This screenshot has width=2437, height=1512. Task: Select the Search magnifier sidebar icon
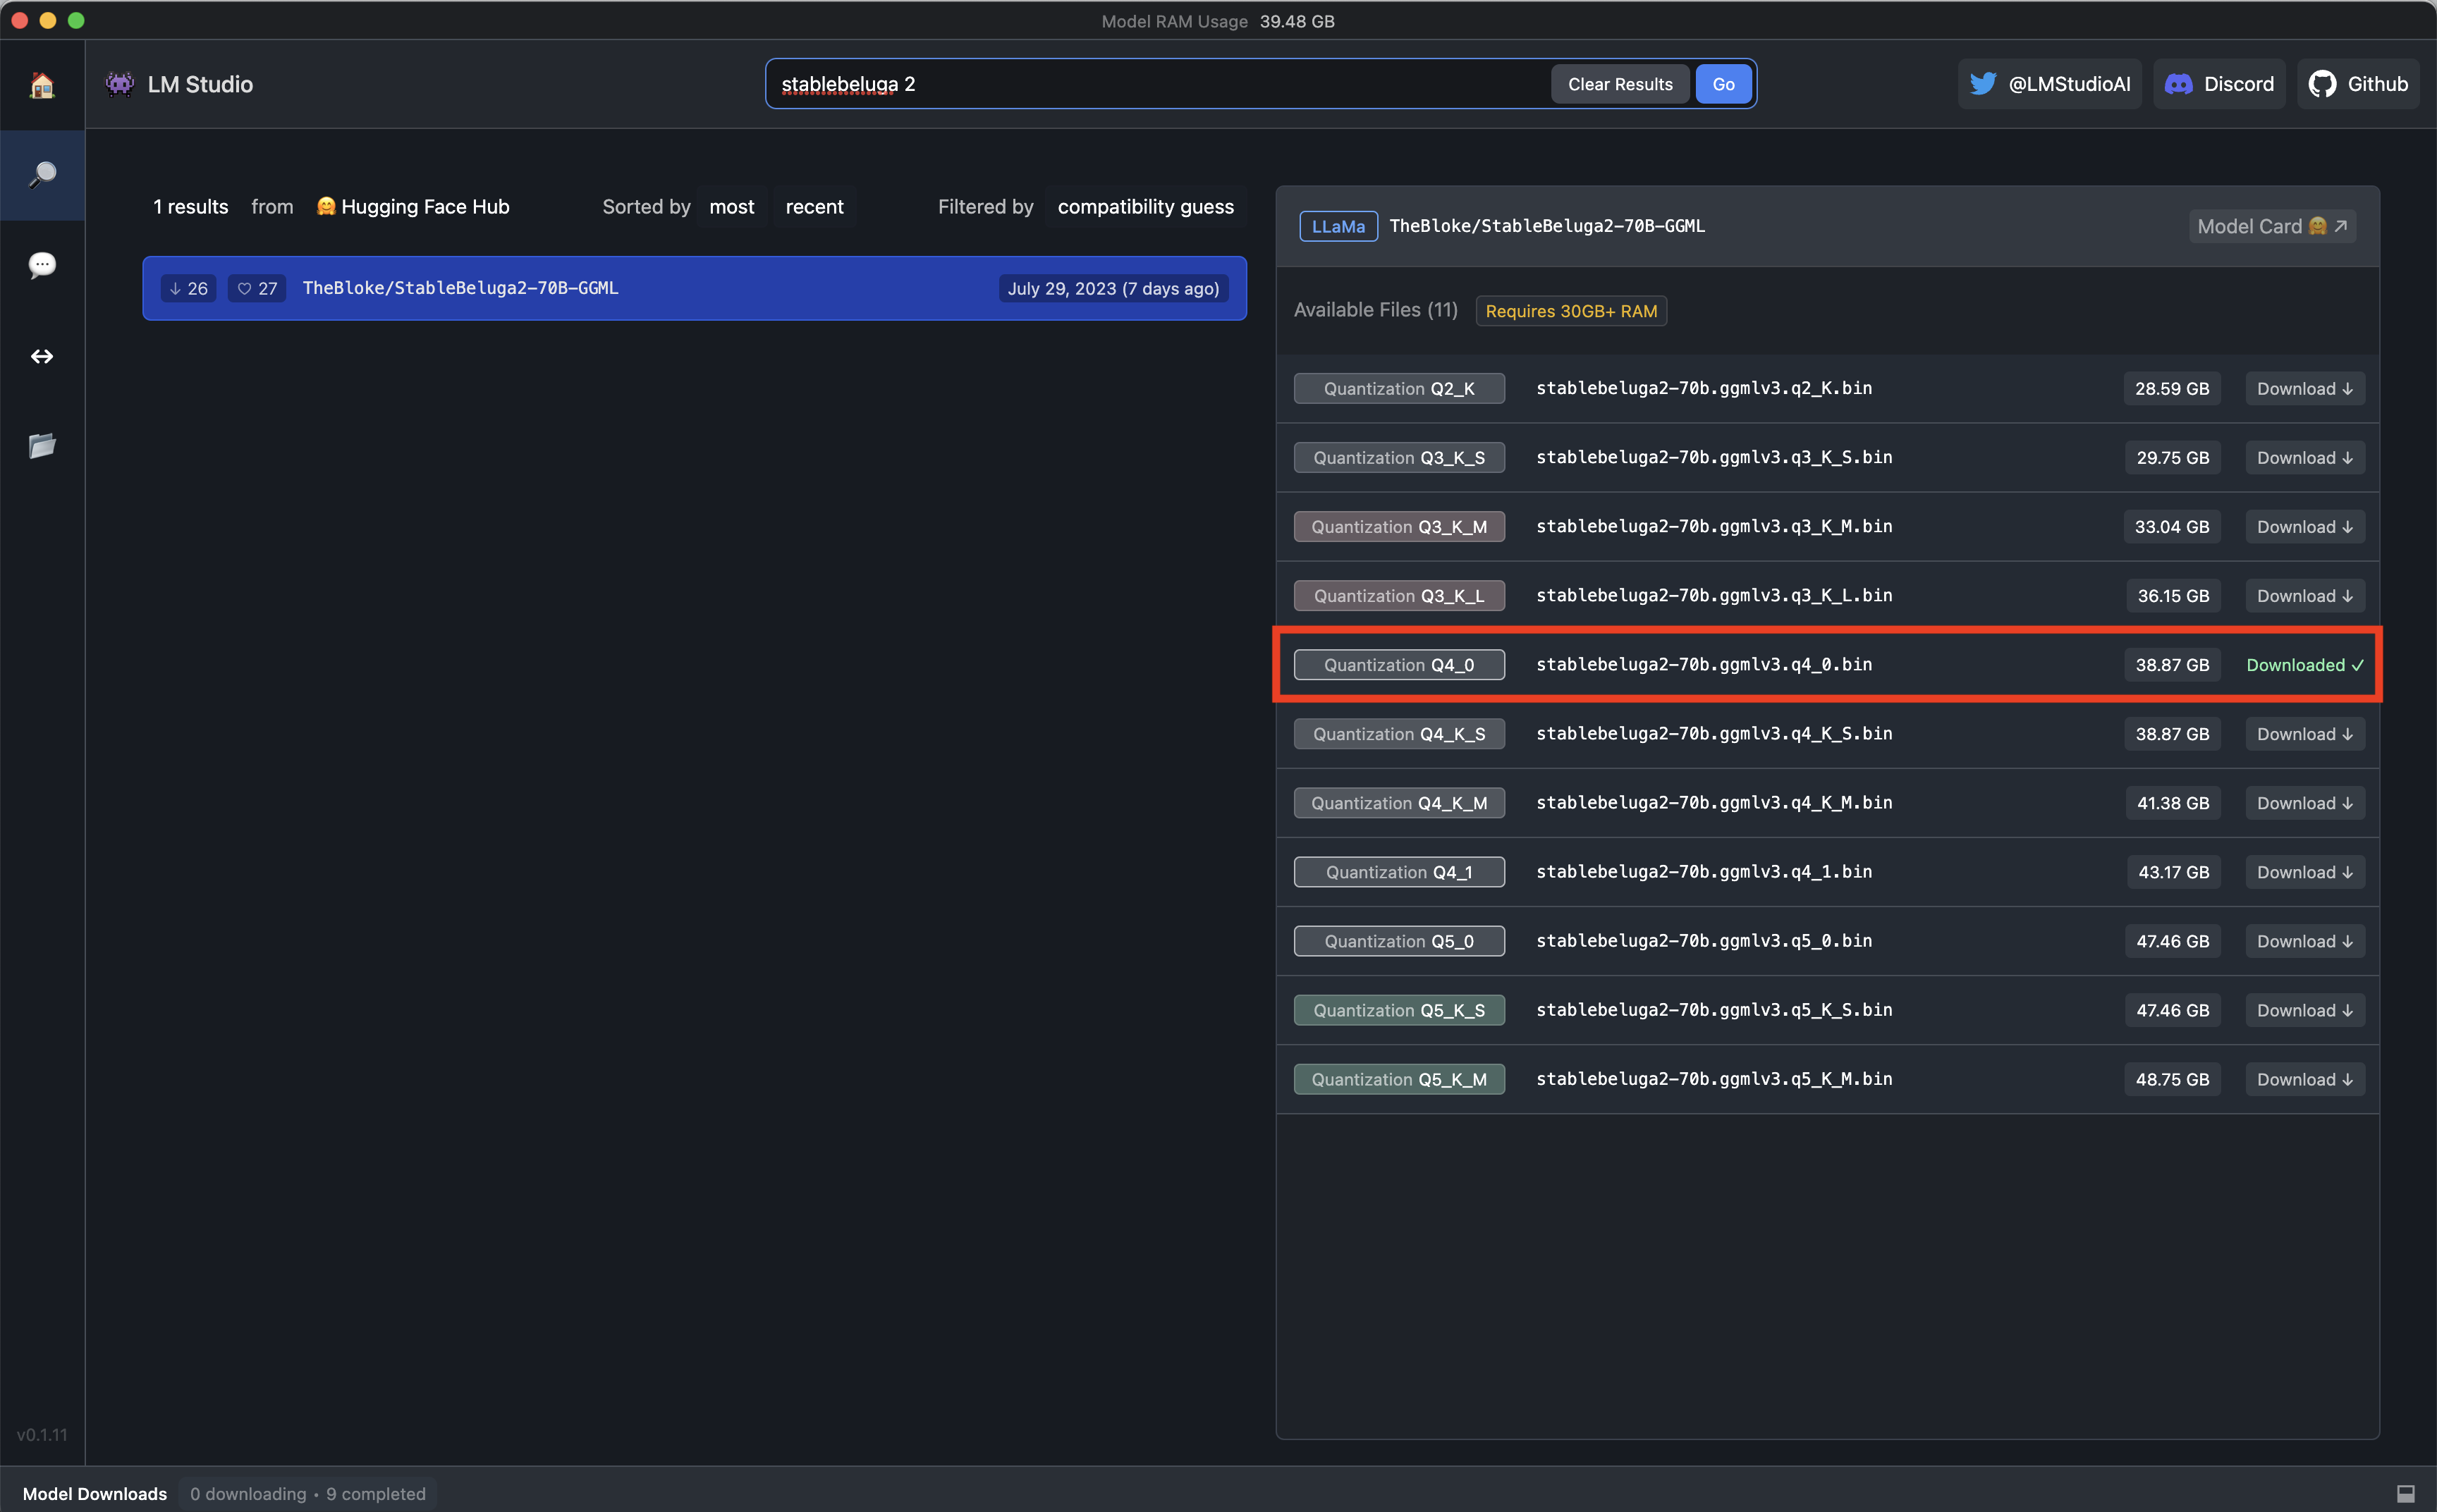coord(42,175)
